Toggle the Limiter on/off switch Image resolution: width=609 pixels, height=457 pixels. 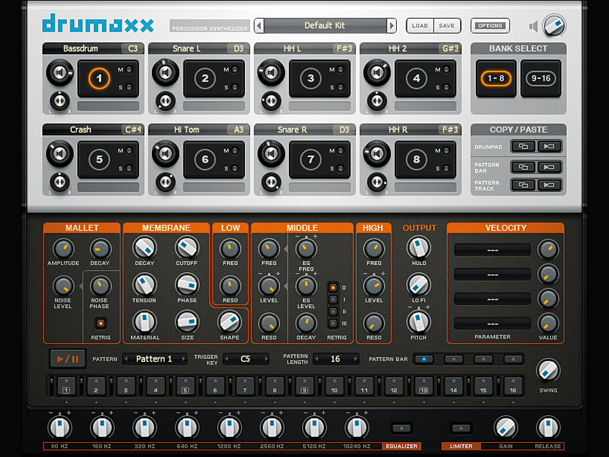(x=461, y=428)
